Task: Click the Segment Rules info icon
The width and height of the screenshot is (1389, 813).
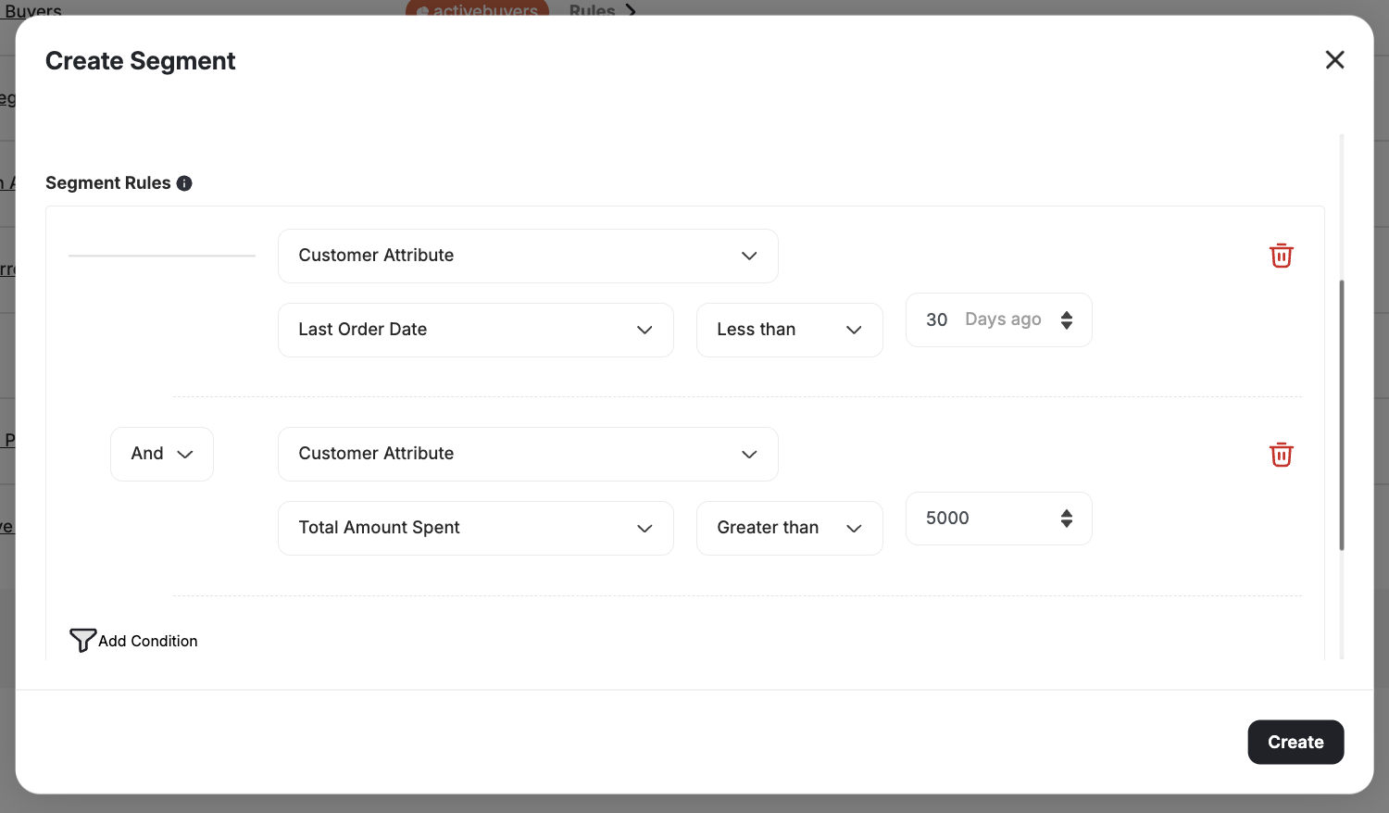Action: click(184, 183)
